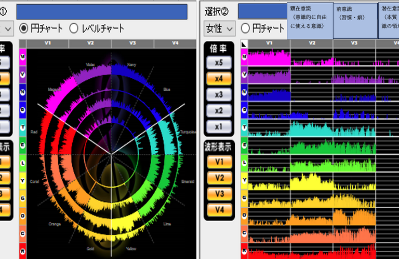Click the V1 column header in the 選択② chart
The width and height of the screenshot is (399, 259).
[269, 44]
